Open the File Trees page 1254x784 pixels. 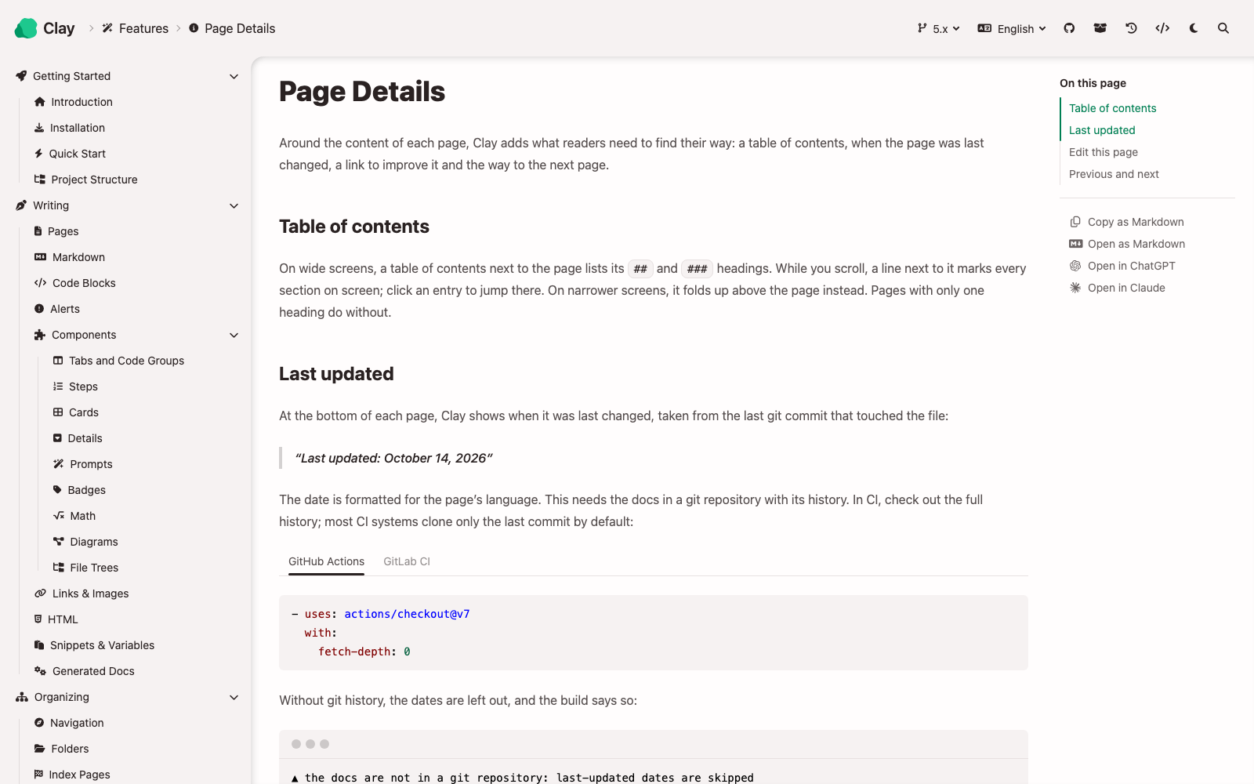tap(85, 568)
